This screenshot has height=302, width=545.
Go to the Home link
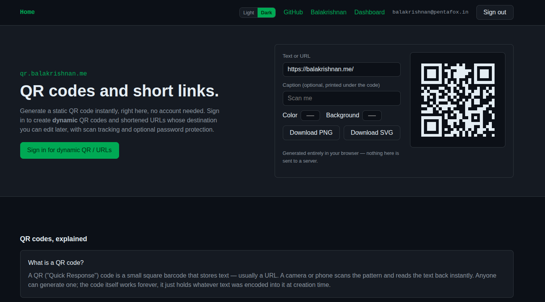point(27,12)
